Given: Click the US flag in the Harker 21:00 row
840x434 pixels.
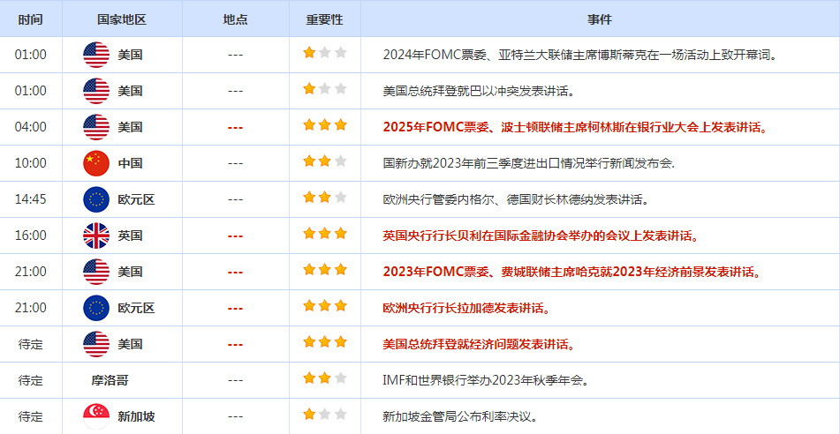Looking at the screenshot, I should pos(96,272).
